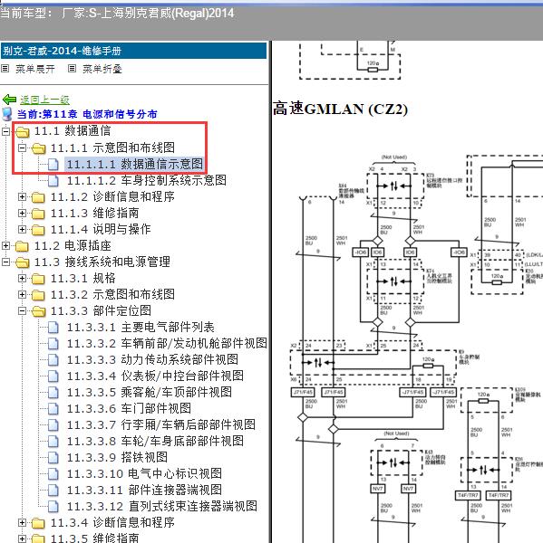Click the folder icon for 11.1.2 诊断信息和程序
This screenshot has height=543, width=543.
click(x=38, y=197)
